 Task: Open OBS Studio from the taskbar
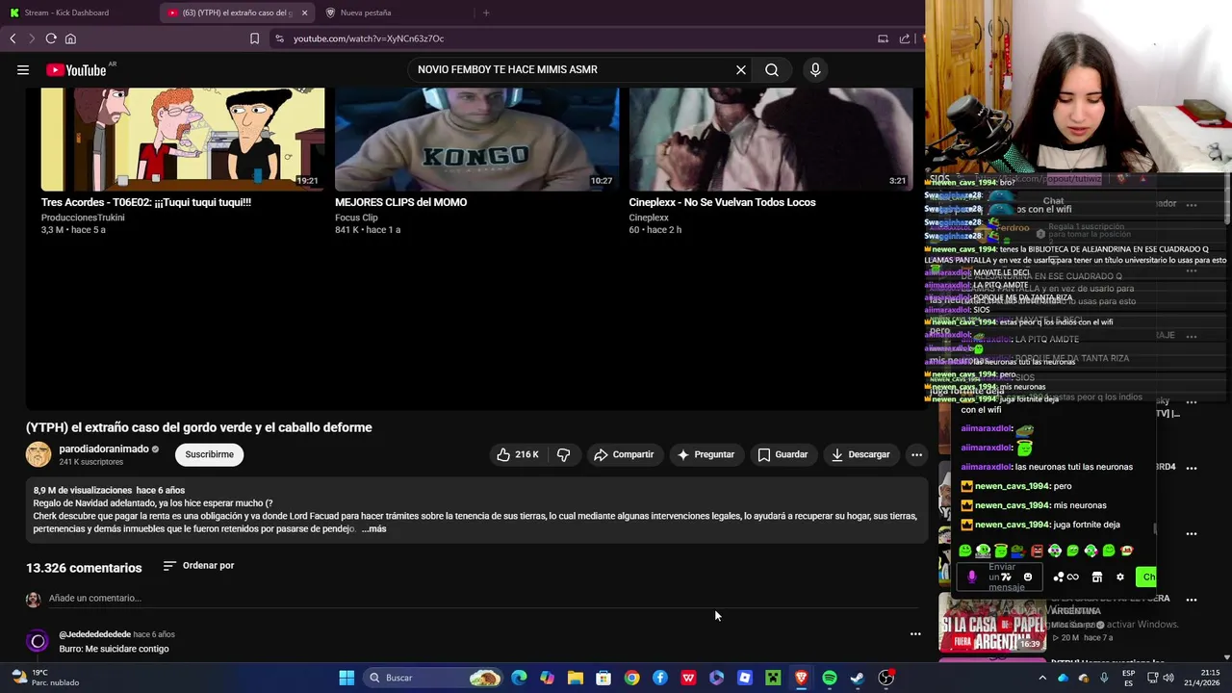(886, 678)
